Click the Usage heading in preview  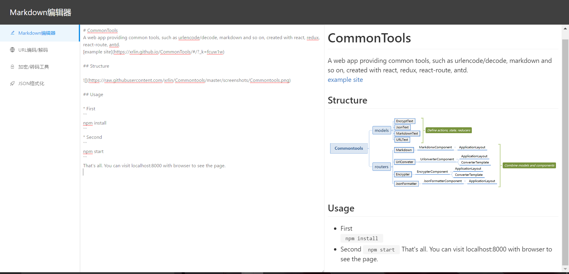341,208
